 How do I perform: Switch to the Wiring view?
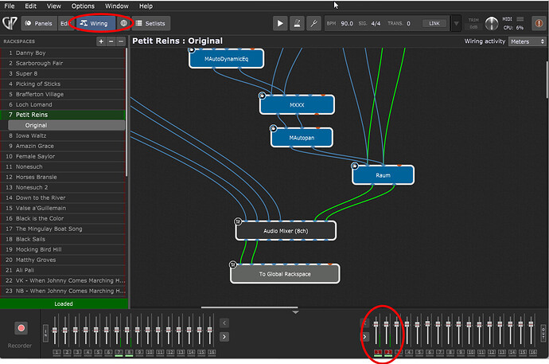(x=95, y=23)
